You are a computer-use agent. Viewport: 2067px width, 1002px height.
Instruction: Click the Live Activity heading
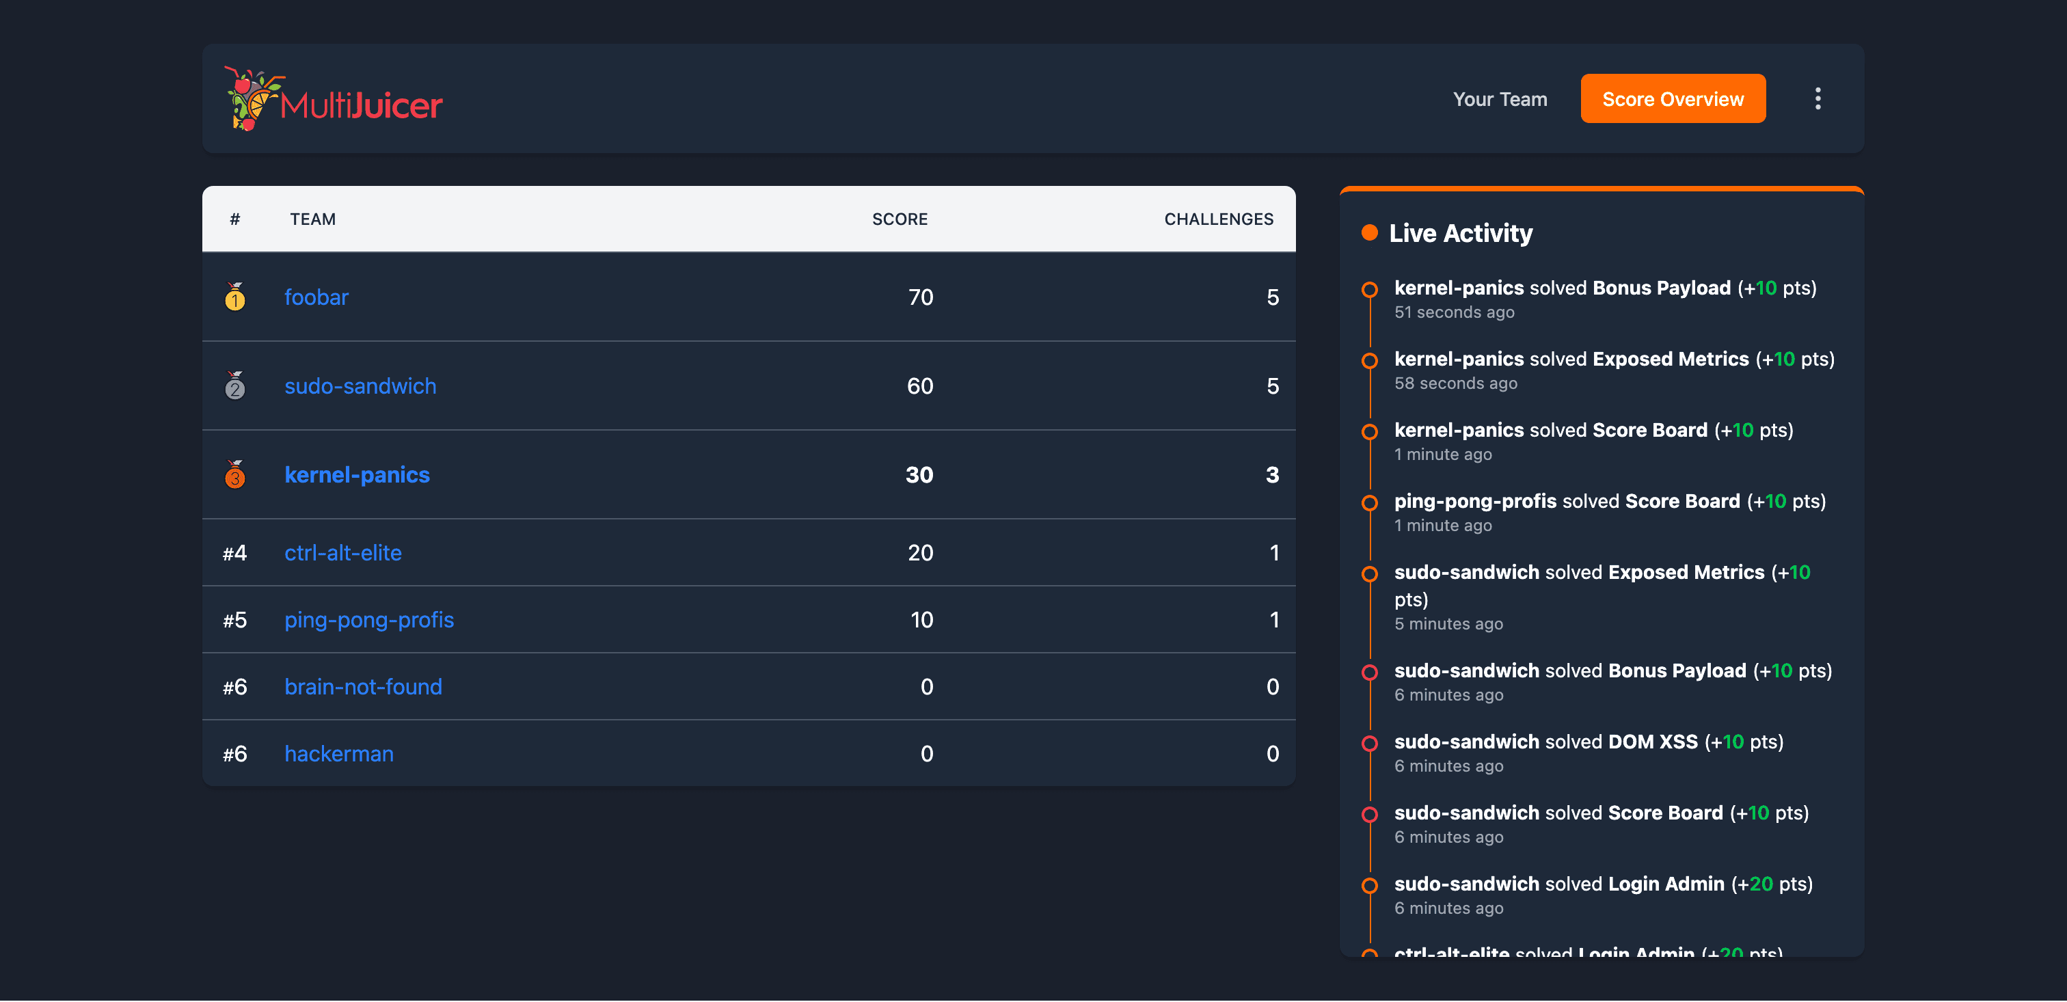1461,232
